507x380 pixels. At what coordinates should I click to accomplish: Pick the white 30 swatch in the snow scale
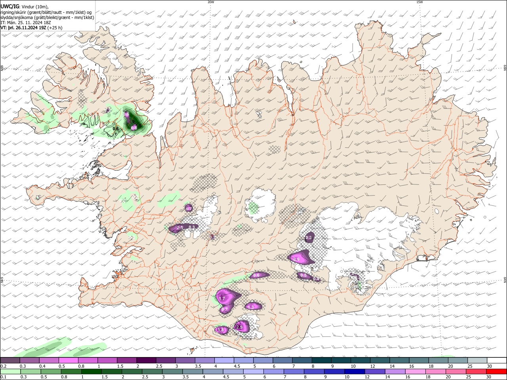(497, 360)
